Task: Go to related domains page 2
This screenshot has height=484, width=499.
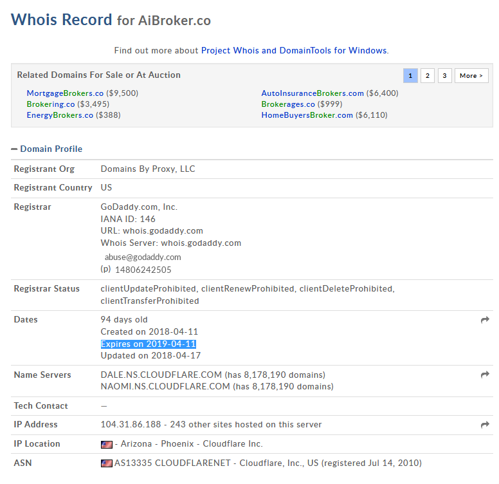Action: pyautogui.click(x=428, y=76)
